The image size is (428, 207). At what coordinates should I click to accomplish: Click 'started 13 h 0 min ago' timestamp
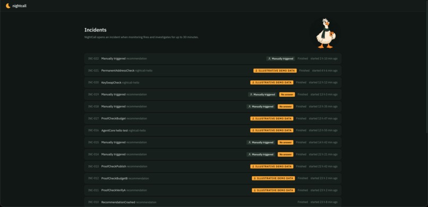(324, 94)
